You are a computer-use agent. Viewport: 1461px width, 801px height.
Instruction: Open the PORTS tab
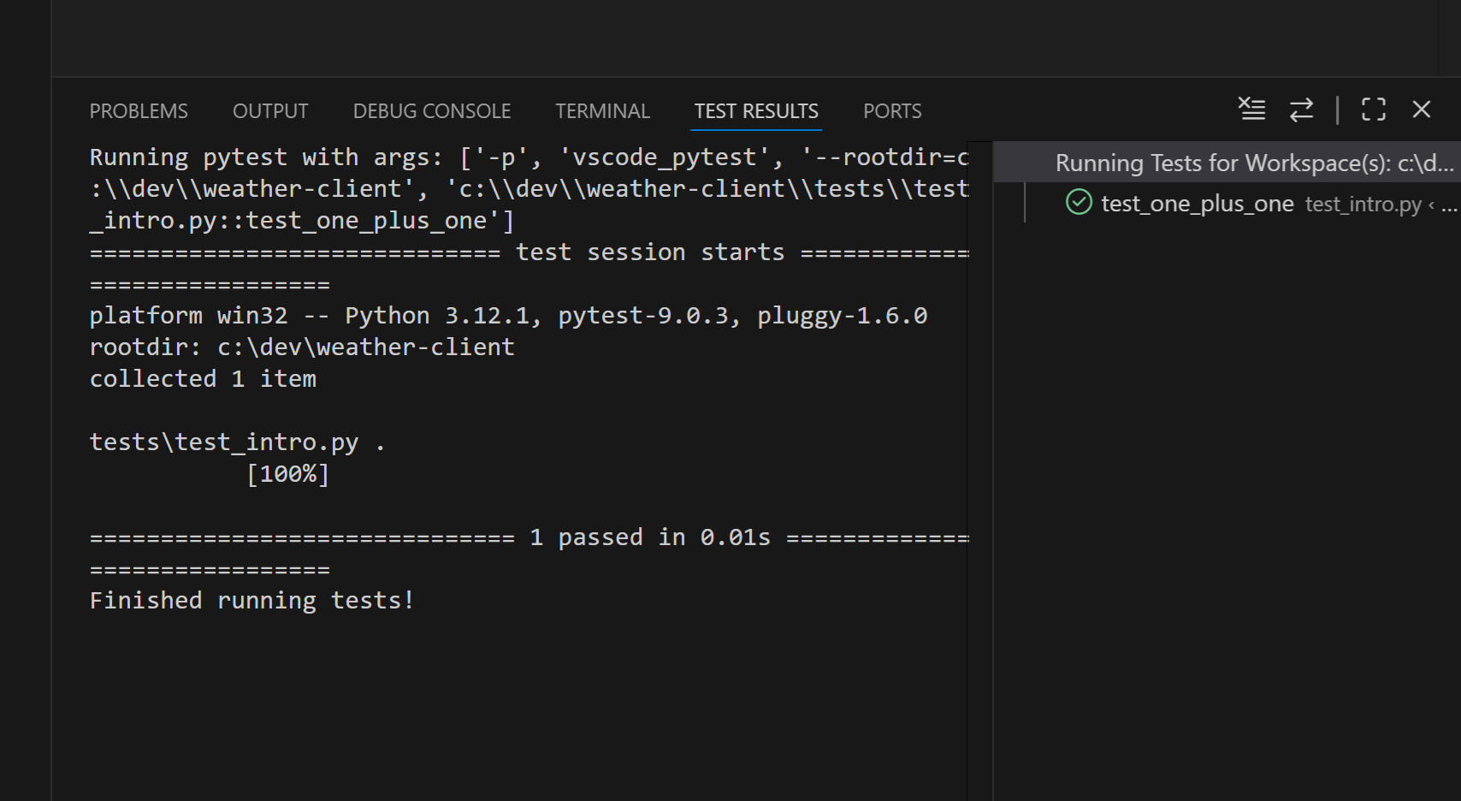[892, 111]
